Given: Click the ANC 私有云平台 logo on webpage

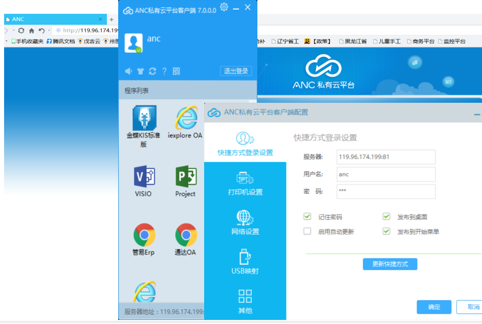Looking at the screenshot, I should point(323,72).
